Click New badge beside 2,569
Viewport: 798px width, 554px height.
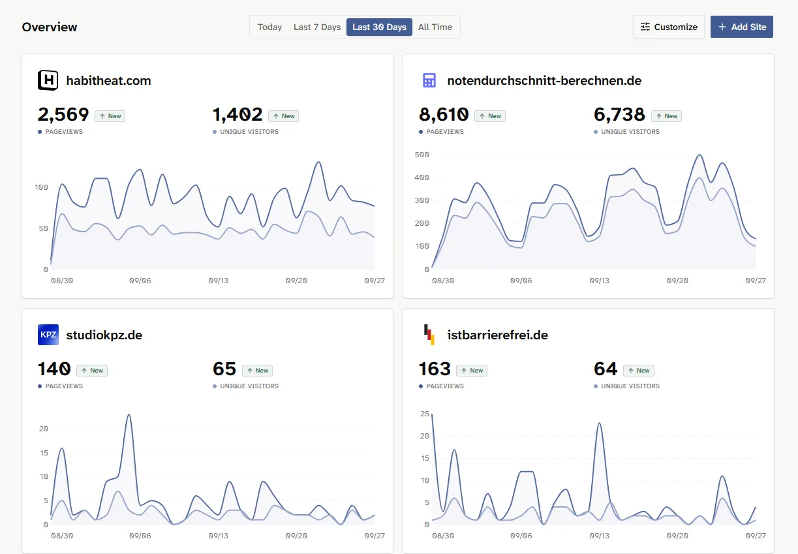(x=110, y=116)
